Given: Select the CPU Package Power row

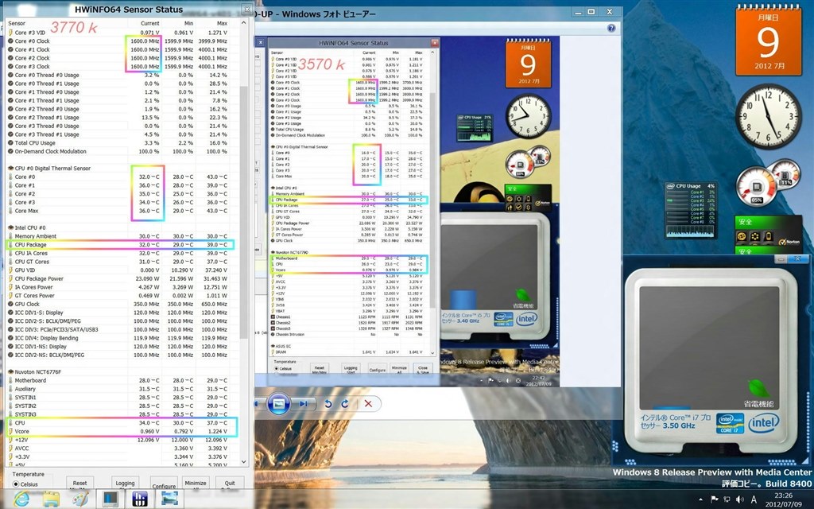Looking at the screenshot, I should pyautogui.click(x=123, y=278).
